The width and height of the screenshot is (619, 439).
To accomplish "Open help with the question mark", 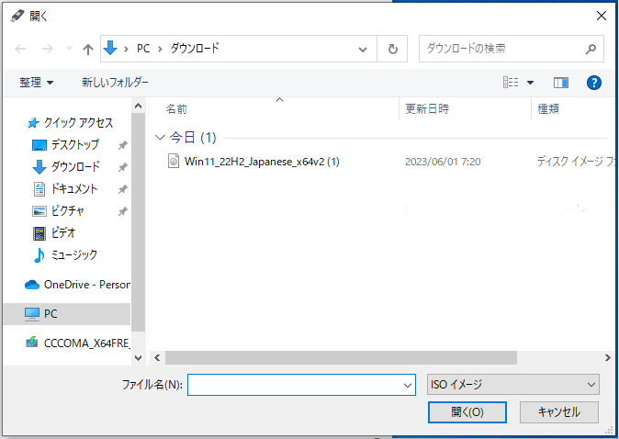I will click(x=593, y=83).
